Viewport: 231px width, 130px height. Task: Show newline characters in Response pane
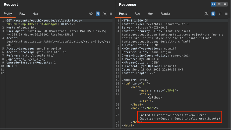(x=220, y=14)
